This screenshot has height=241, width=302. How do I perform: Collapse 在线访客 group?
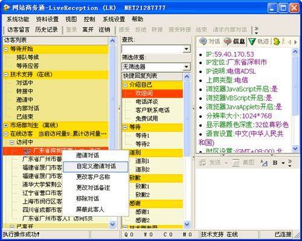6,133
